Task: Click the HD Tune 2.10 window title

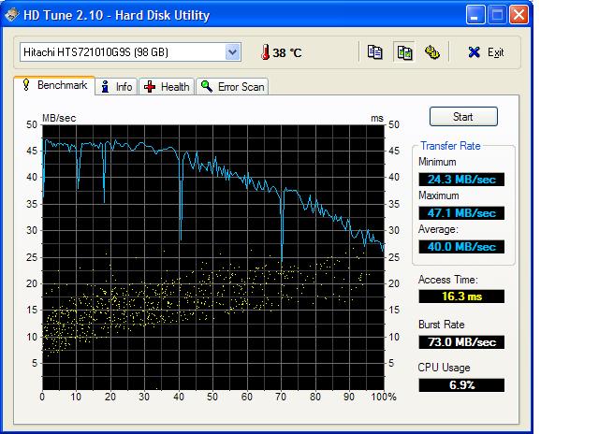Action: pos(116,15)
